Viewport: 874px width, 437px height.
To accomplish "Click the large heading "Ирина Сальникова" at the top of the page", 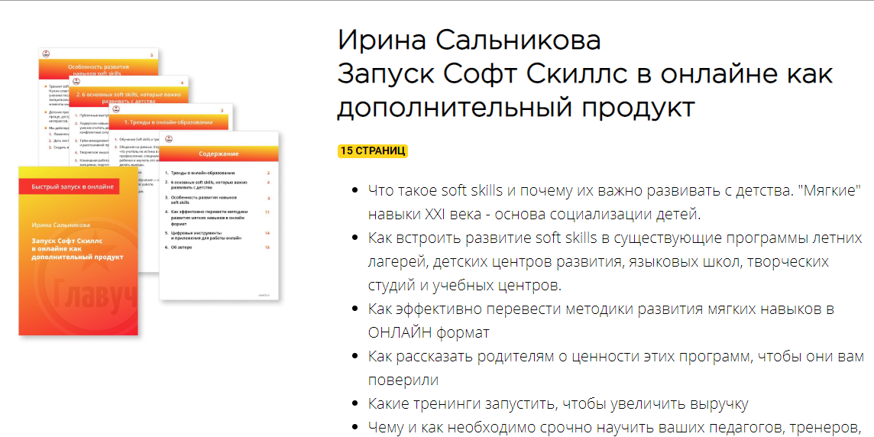I will [469, 41].
